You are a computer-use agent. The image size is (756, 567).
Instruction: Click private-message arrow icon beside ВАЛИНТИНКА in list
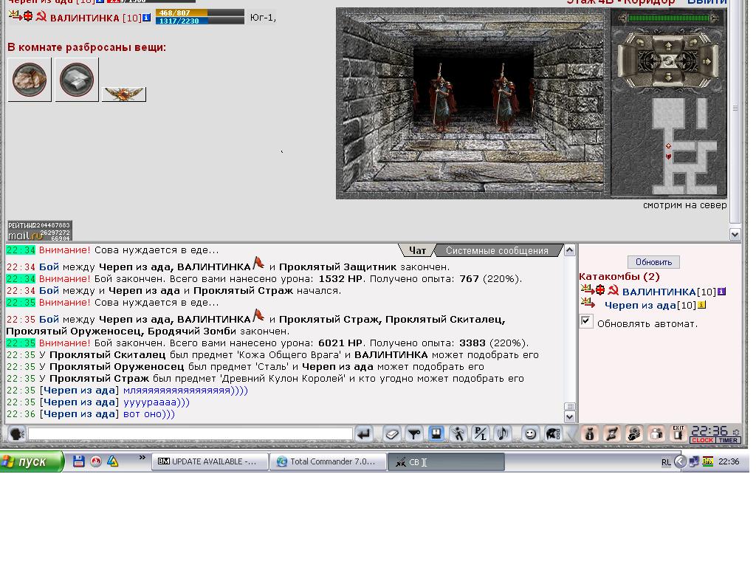click(x=587, y=289)
